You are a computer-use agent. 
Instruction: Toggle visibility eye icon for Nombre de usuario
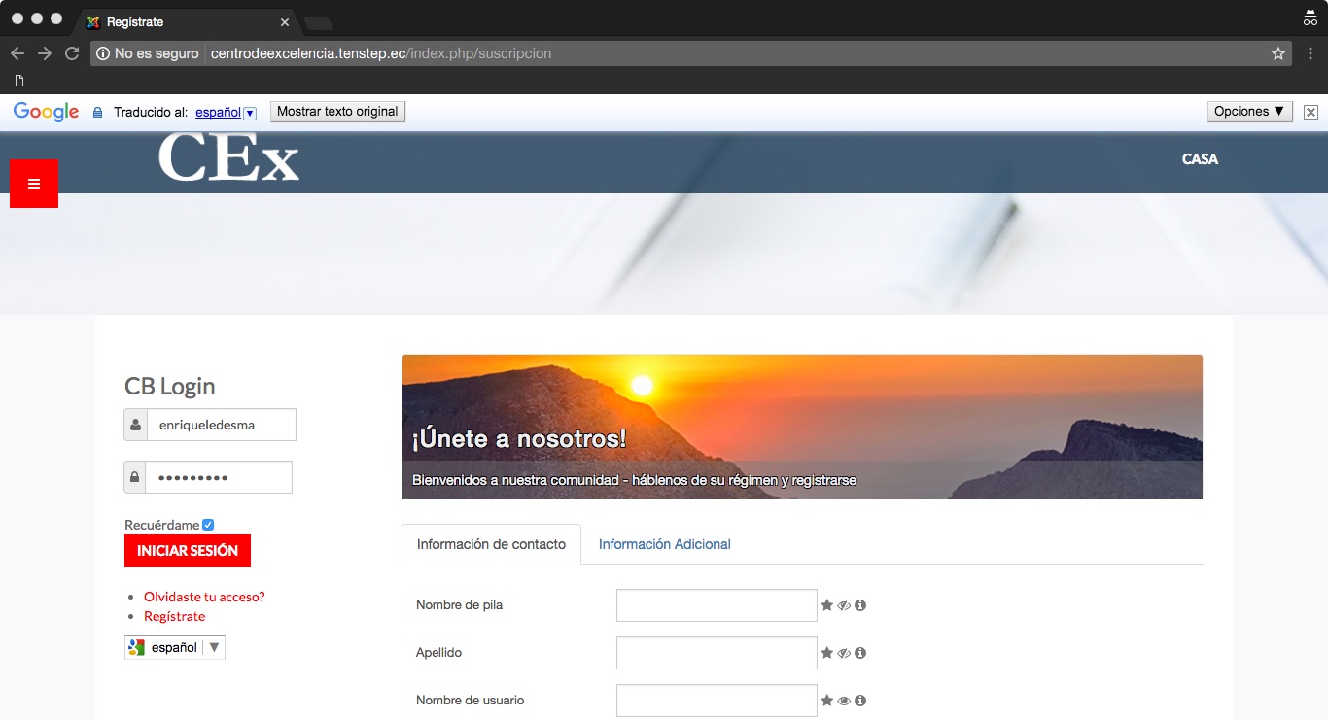pos(844,701)
